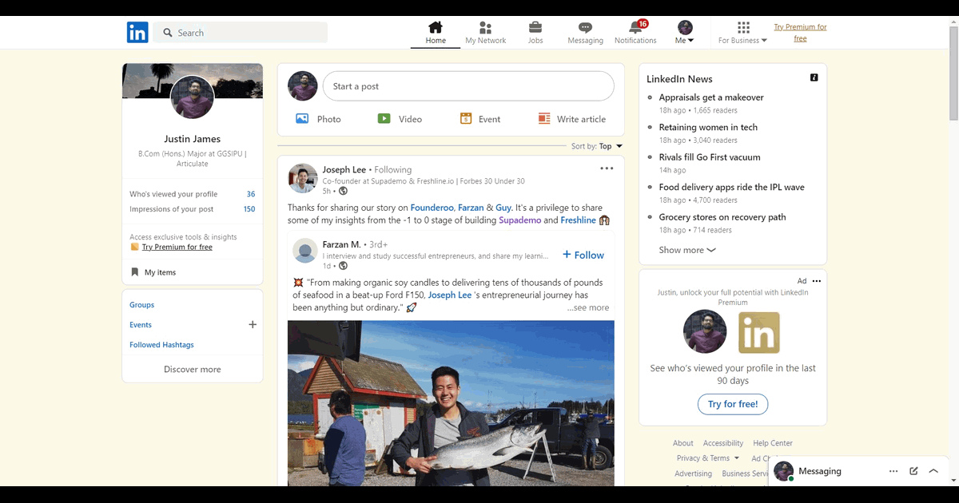The image size is (959, 503).
Task: View Impressions of your post
Action: coord(193,209)
